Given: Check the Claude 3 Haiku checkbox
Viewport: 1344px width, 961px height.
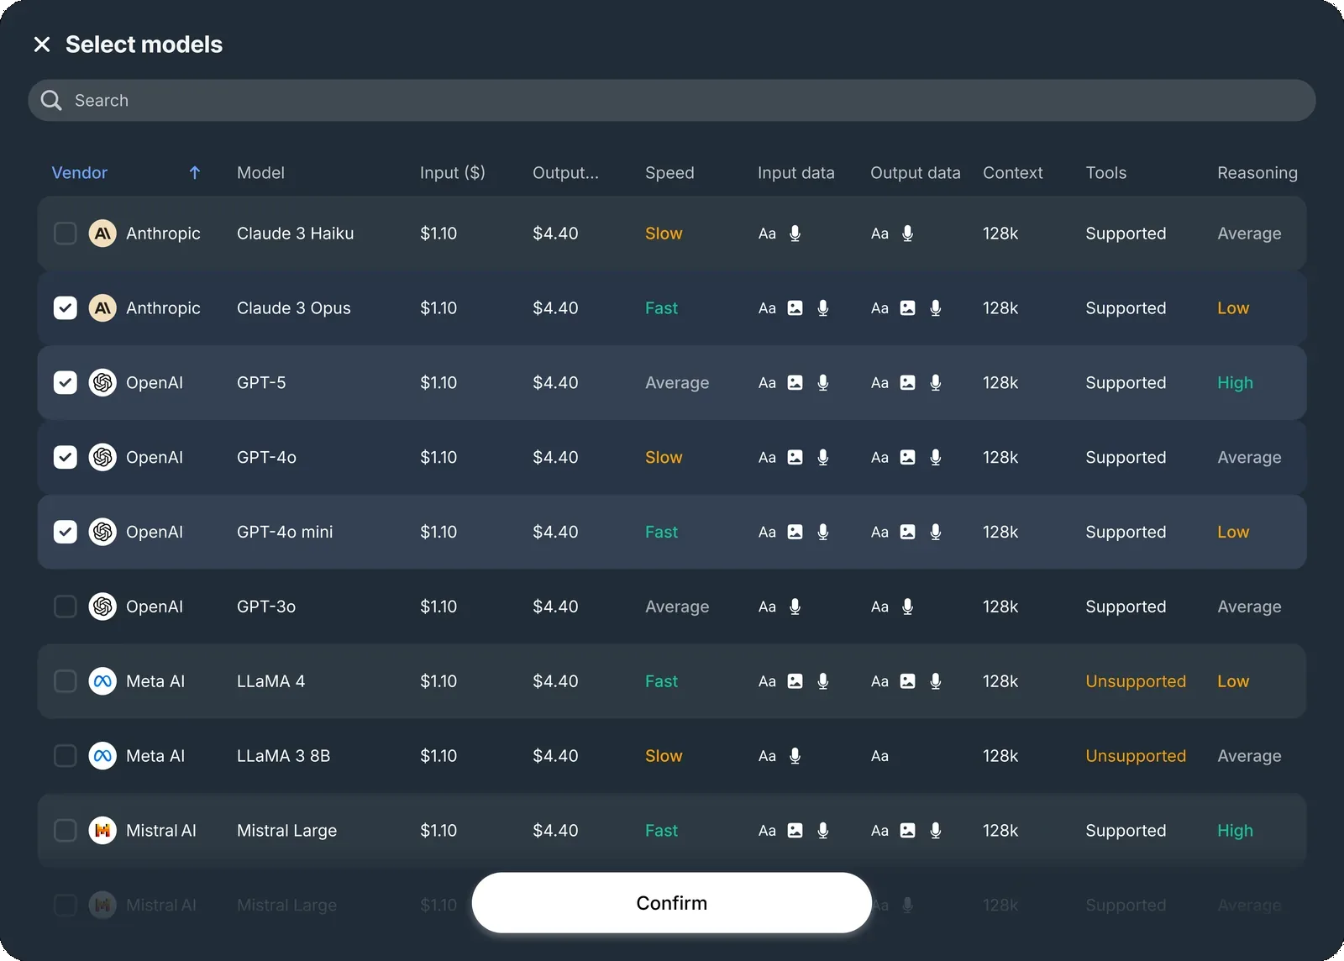Looking at the screenshot, I should pos(66,234).
